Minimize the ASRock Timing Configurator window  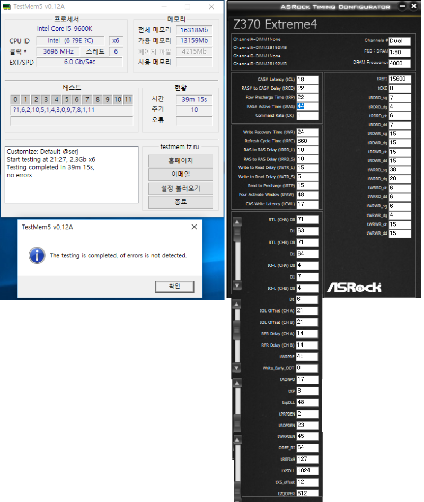coord(402,6)
